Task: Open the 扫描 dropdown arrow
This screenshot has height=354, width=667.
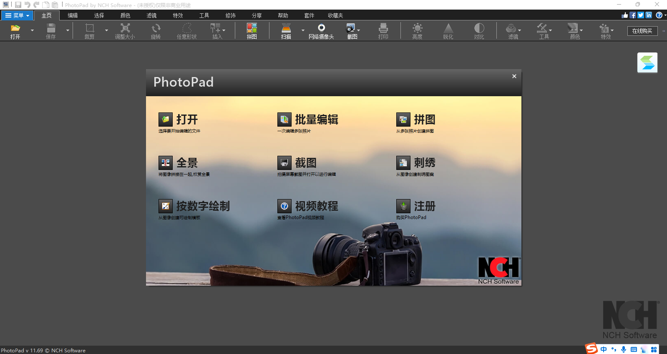Action: tap(303, 30)
